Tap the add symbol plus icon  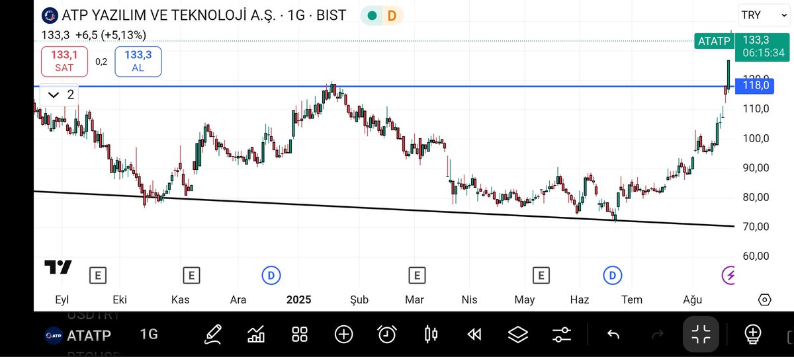[343, 334]
